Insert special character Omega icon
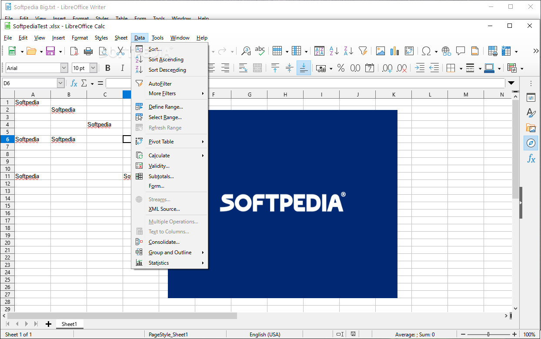This screenshot has width=541, height=339. 427,51
